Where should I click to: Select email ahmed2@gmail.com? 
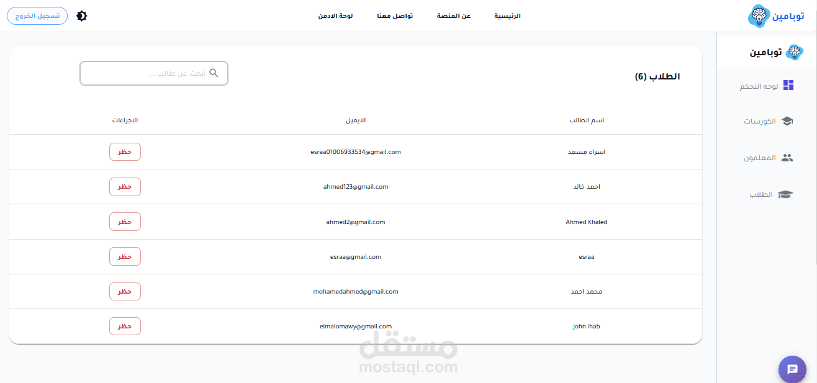click(x=356, y=222)
